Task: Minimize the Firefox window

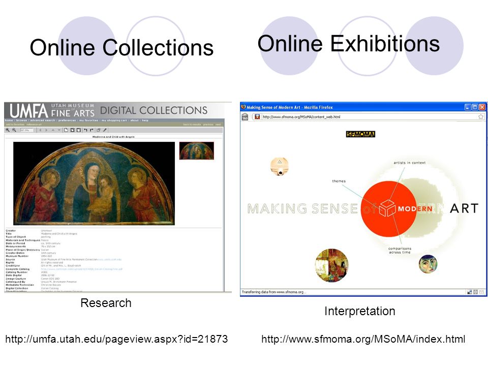Action: pos(468,107)
